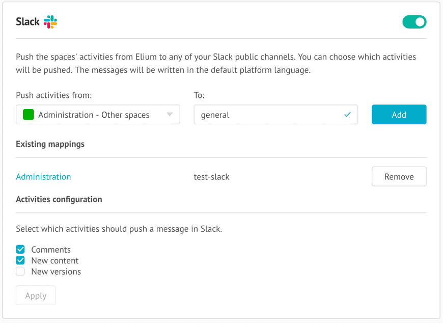Uncheck the Comments checkbox
This screenshot has width=443, height=323.
[x=20, y=249]
